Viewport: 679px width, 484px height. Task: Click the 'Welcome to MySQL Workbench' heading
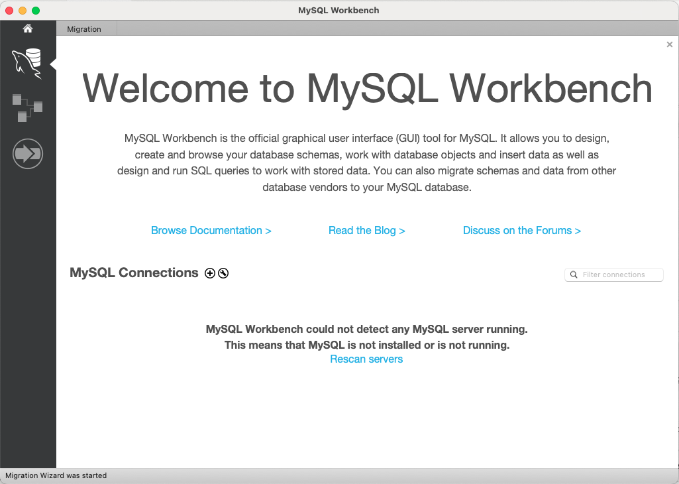pos(367,89)
